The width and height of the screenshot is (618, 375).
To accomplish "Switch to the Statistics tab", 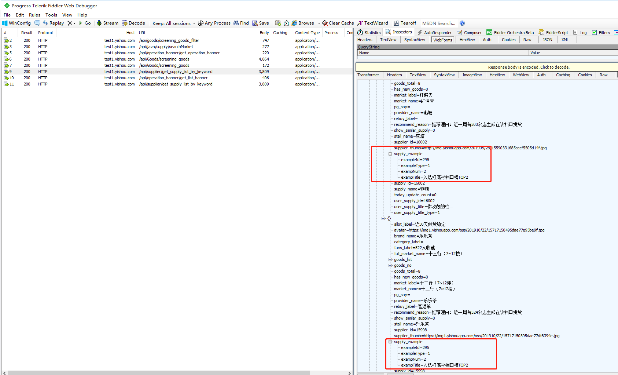I will click(369, 33).
